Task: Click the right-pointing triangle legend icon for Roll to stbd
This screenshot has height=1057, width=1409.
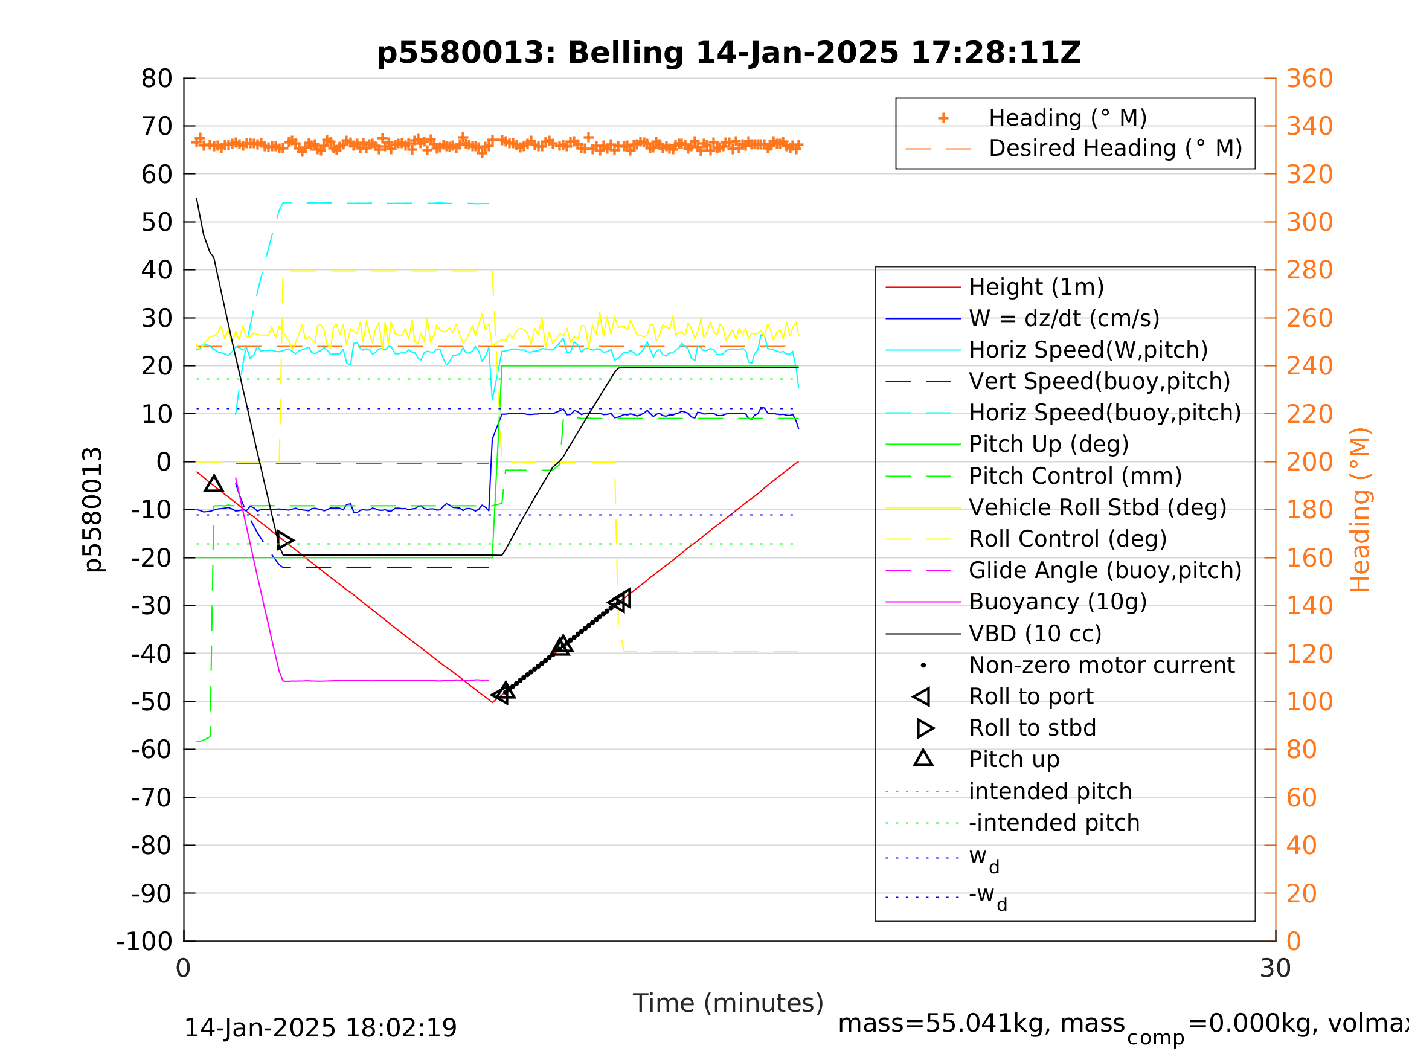Action: (x=925, y=728)
